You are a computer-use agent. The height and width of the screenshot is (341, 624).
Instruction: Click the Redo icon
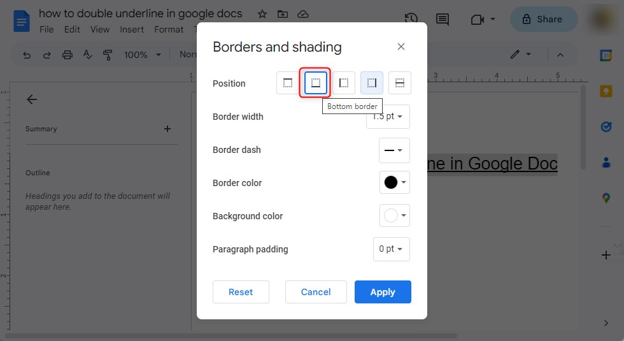tap(47, 55)
